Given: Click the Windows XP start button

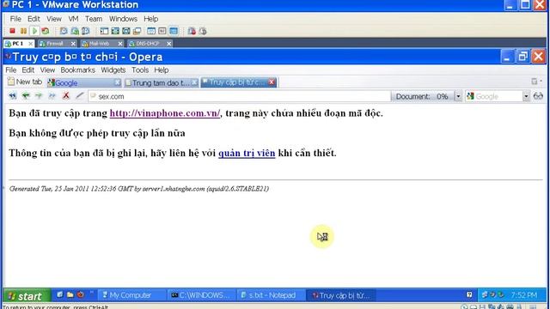Looking at the screenshot, I should pyautogui.click(x=27, y=296).
